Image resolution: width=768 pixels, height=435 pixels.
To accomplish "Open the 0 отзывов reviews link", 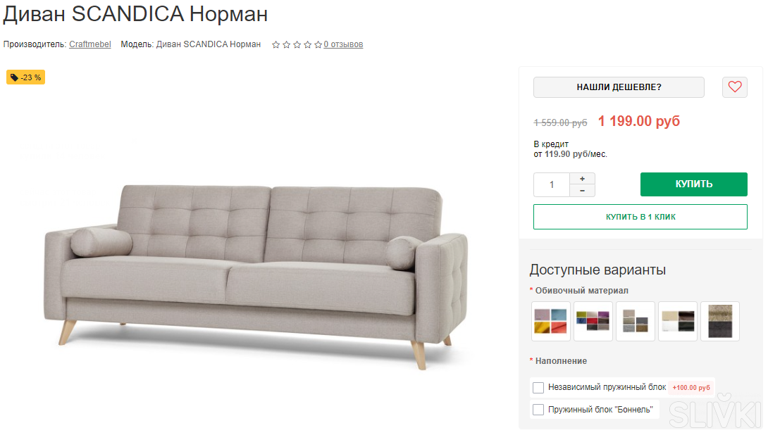I will 343,44.
